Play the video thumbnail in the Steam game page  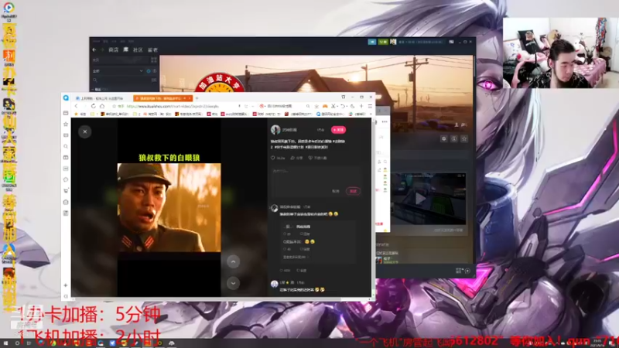click(x=421, y=199)
